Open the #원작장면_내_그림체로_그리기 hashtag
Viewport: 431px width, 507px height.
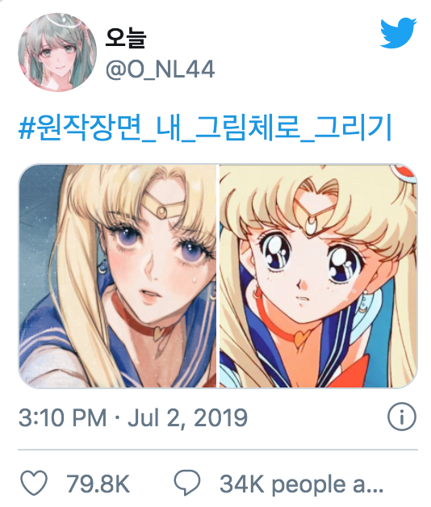[205, 127]
